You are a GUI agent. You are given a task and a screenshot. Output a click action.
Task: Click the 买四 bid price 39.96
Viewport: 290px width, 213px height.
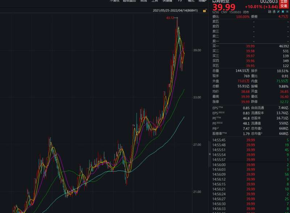250,61
